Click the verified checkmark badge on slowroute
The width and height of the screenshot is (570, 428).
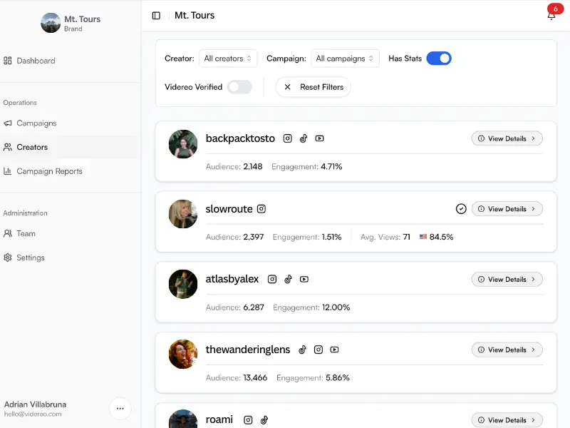pos(461,208)
